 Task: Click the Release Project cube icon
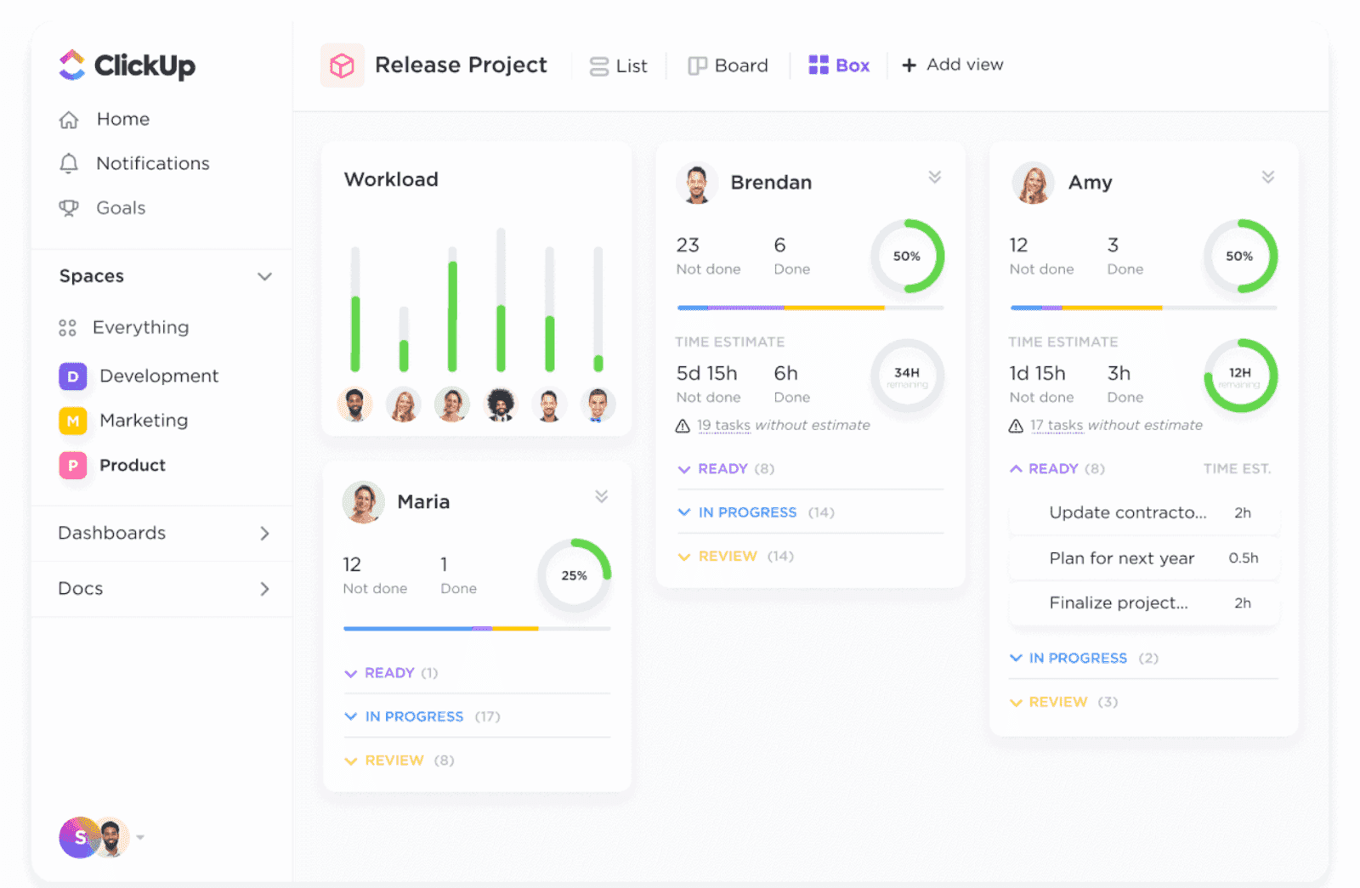click(342, 65)
